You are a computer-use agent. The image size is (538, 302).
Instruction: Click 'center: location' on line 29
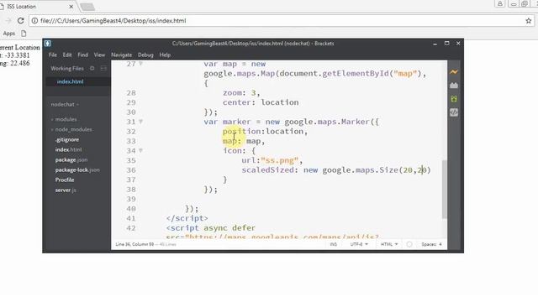[x=261, y=102]
